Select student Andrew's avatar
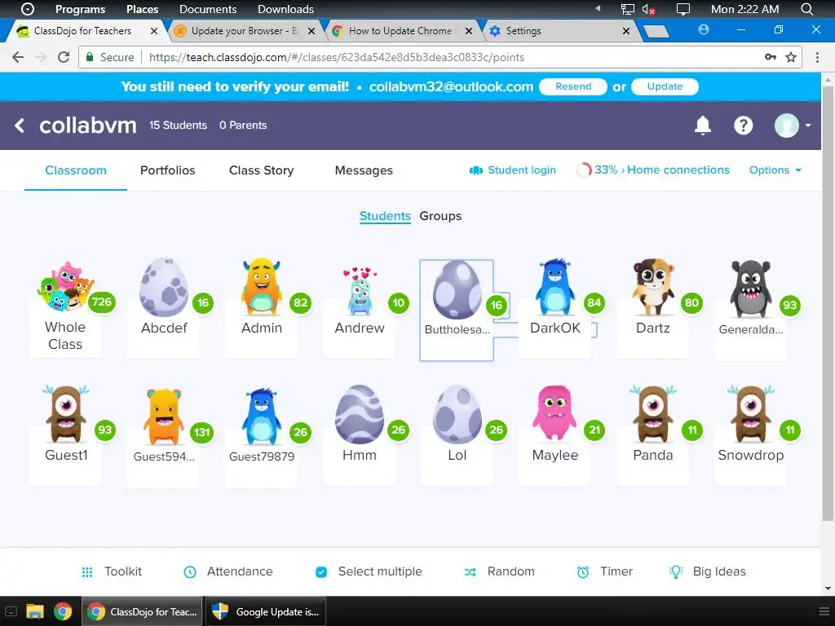The width and height of the screenshot is (835, 626). pyautogui.click(x=360, y=292)
